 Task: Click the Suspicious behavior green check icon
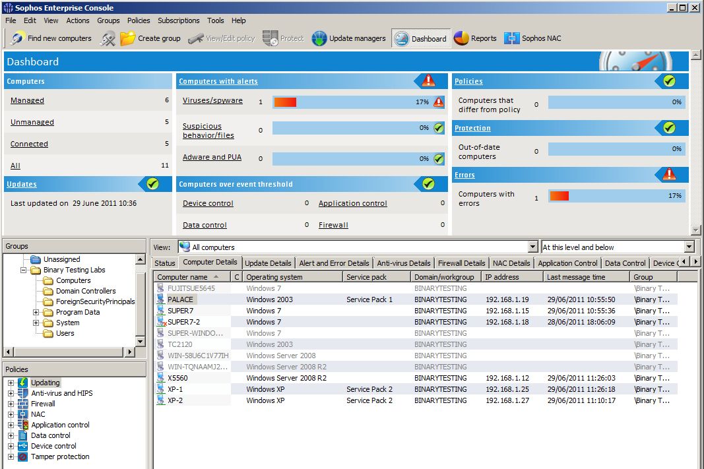pyautogui.click(x=439, y=128)
